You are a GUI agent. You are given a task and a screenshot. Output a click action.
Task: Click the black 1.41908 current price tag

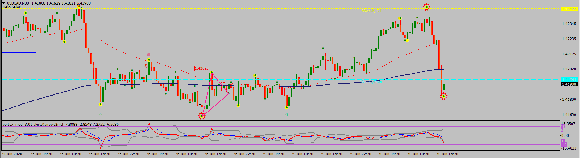click(x=569, y=84)
